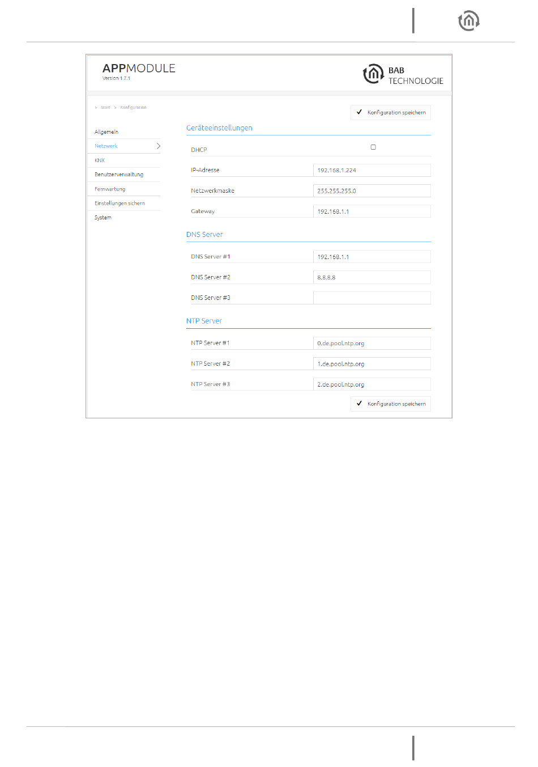Select Netzwerk in the sidebar
Image resolution: width=538 pixels, height=767 pixels.
click(106, 146)
